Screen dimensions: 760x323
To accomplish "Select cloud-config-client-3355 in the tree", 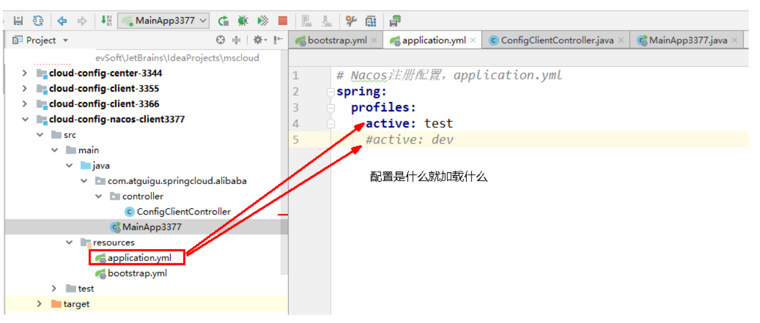I will point(104,89).
